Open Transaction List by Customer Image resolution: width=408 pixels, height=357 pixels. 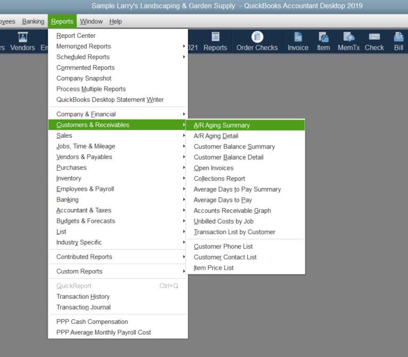coord(246,232)
